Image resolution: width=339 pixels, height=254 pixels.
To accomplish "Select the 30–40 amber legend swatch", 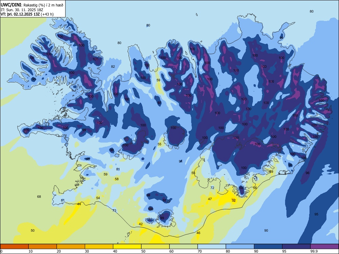I will 99,247.
